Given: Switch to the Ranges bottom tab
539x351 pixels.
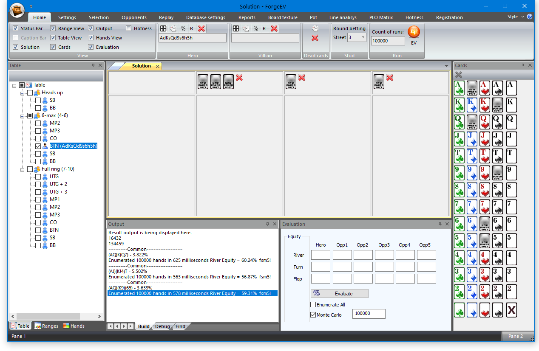Looking at the screenshot, I should [47, 326].
